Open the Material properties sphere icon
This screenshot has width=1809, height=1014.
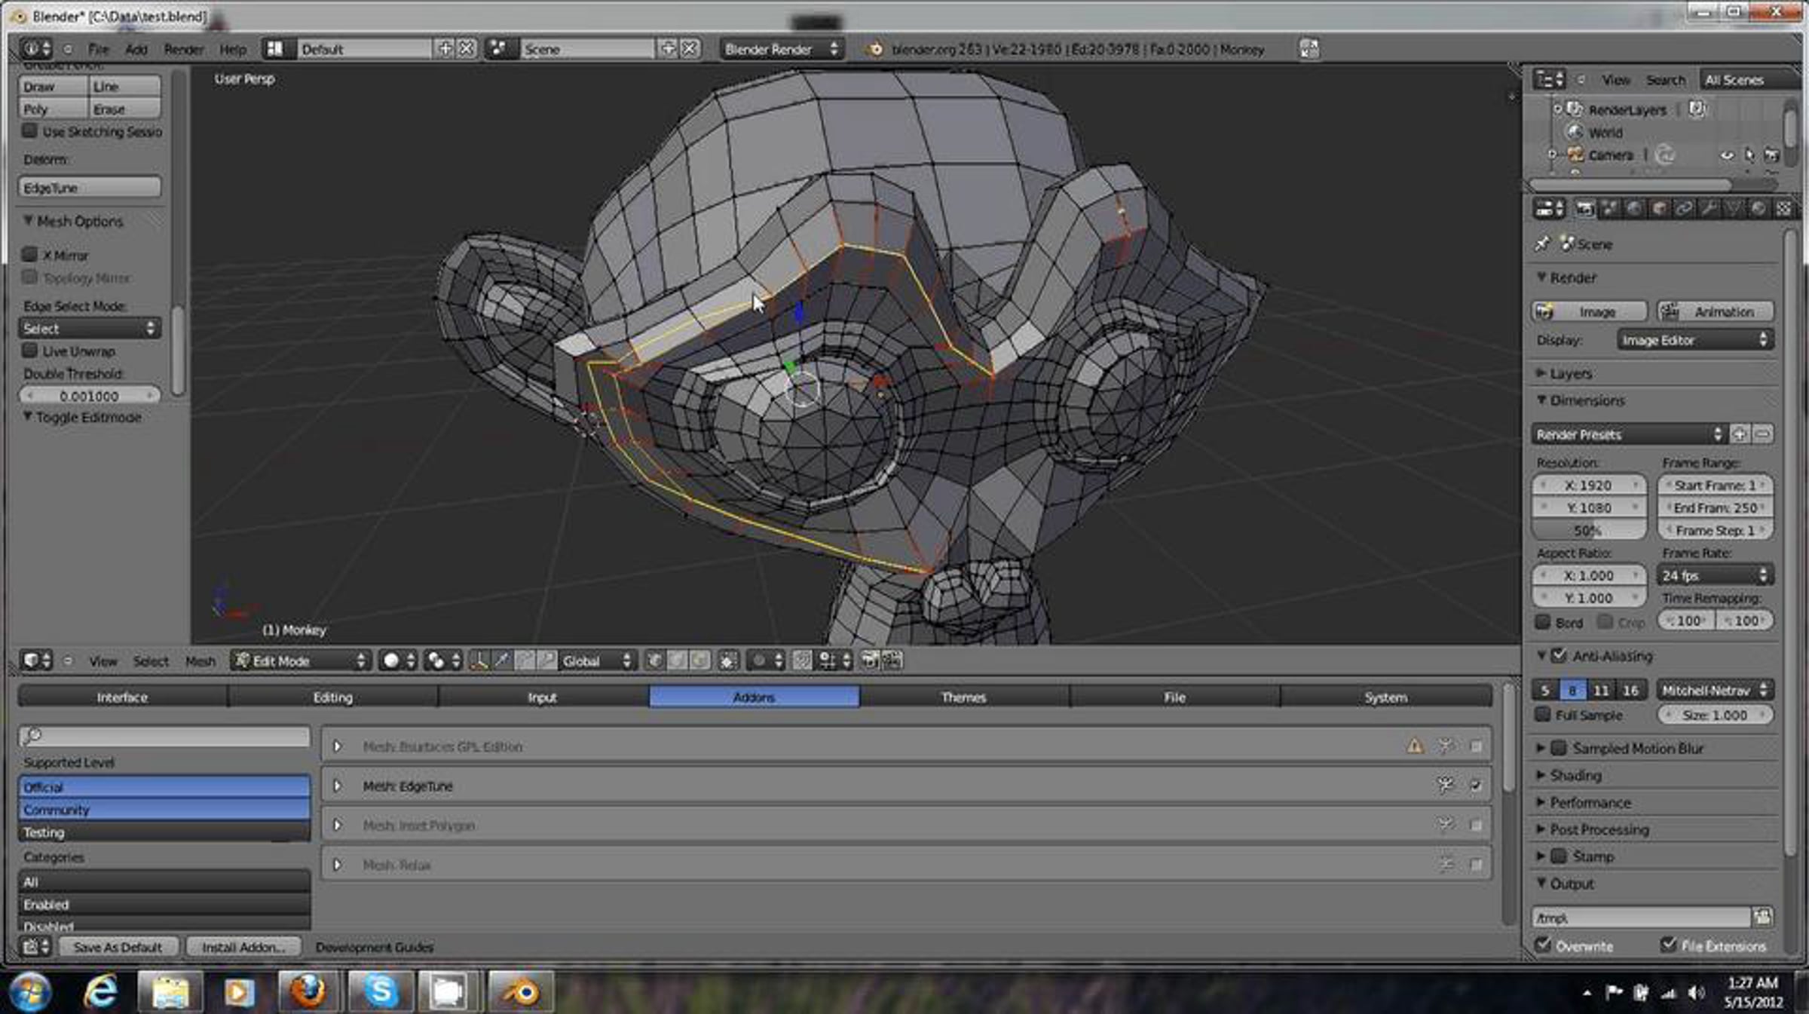[1758, 209]
